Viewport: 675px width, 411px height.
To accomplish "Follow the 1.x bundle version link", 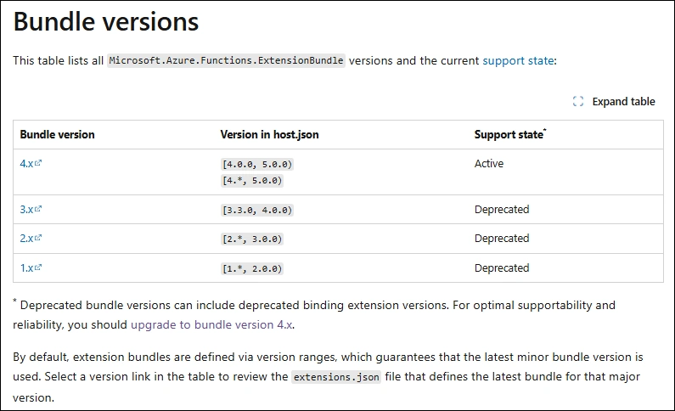I will [x=26, y=268].
